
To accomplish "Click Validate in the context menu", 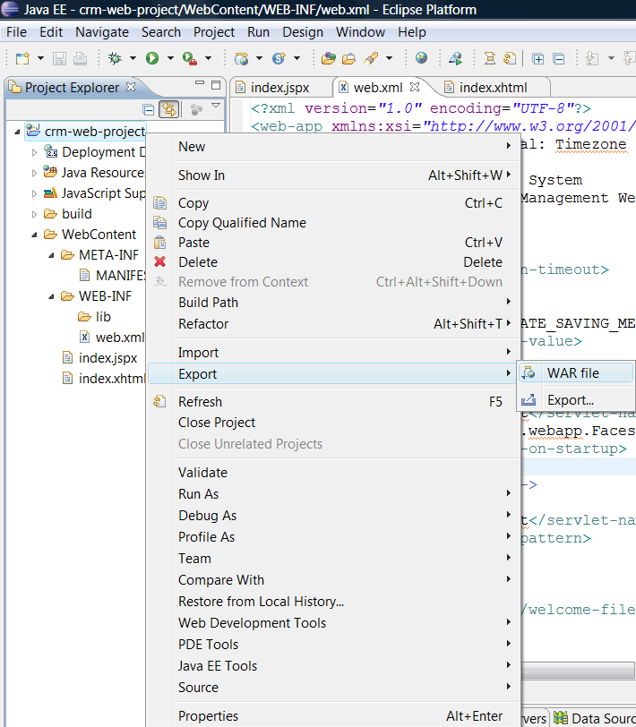I will pos(332,473).
